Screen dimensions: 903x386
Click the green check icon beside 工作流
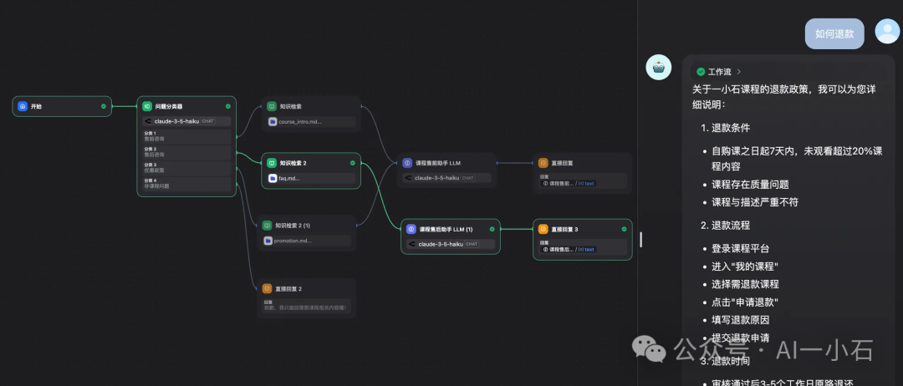[701, 72]
